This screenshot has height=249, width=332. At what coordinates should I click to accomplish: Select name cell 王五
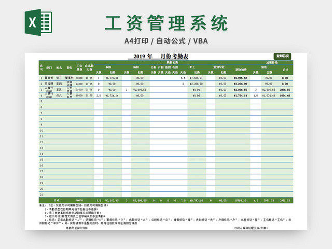(59, 90)
